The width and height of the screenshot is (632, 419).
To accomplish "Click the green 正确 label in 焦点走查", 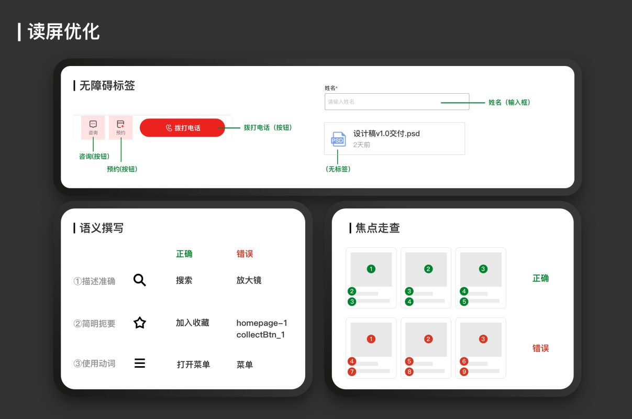I will [541, 278].
